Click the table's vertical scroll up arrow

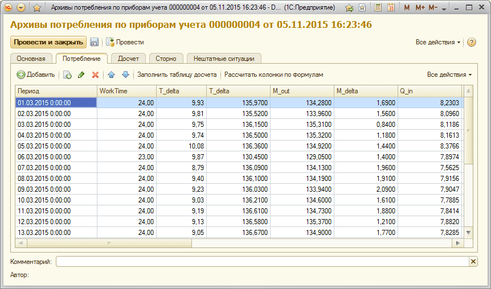[x=468, y=91]
